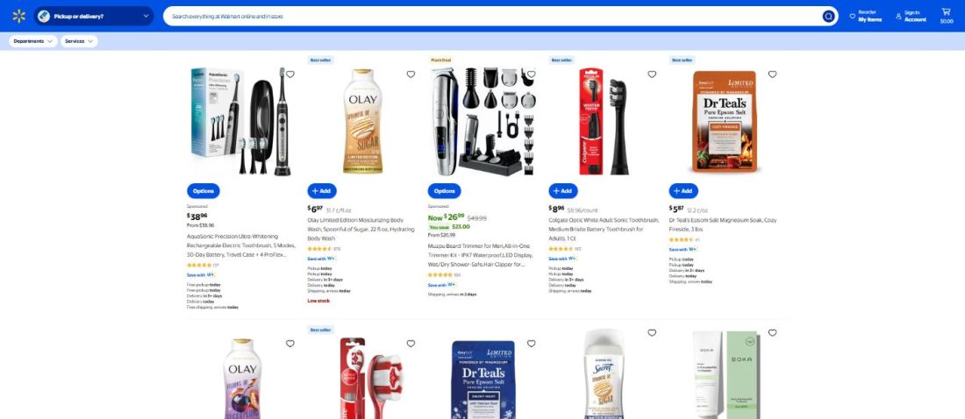This screenshot has height=419, width=965.
Task: Open the shopping cart icon
Action: 946,16
